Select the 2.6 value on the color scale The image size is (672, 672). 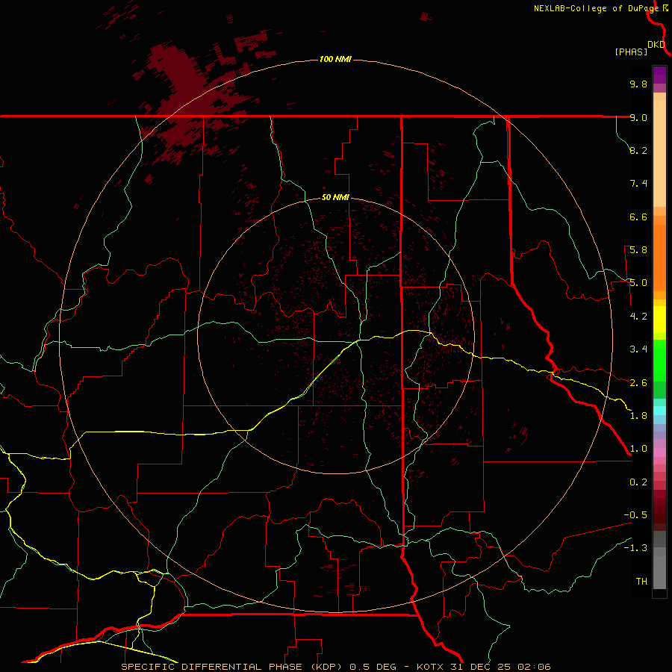638,383
